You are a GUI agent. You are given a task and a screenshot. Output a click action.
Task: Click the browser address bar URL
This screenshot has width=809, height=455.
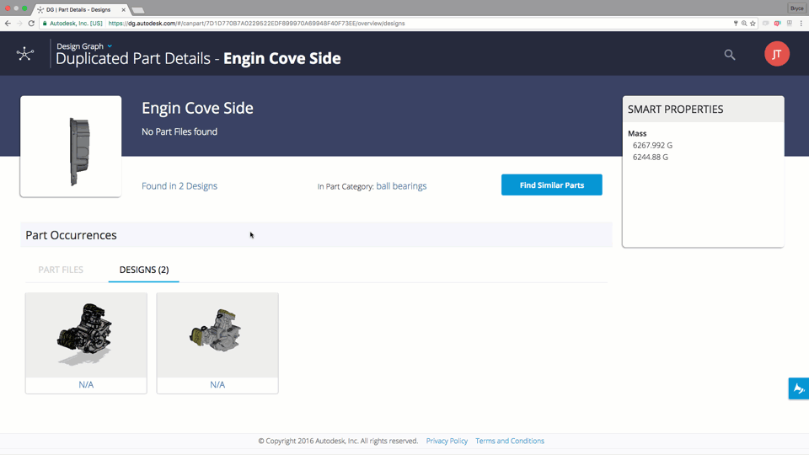click(256, 24)
